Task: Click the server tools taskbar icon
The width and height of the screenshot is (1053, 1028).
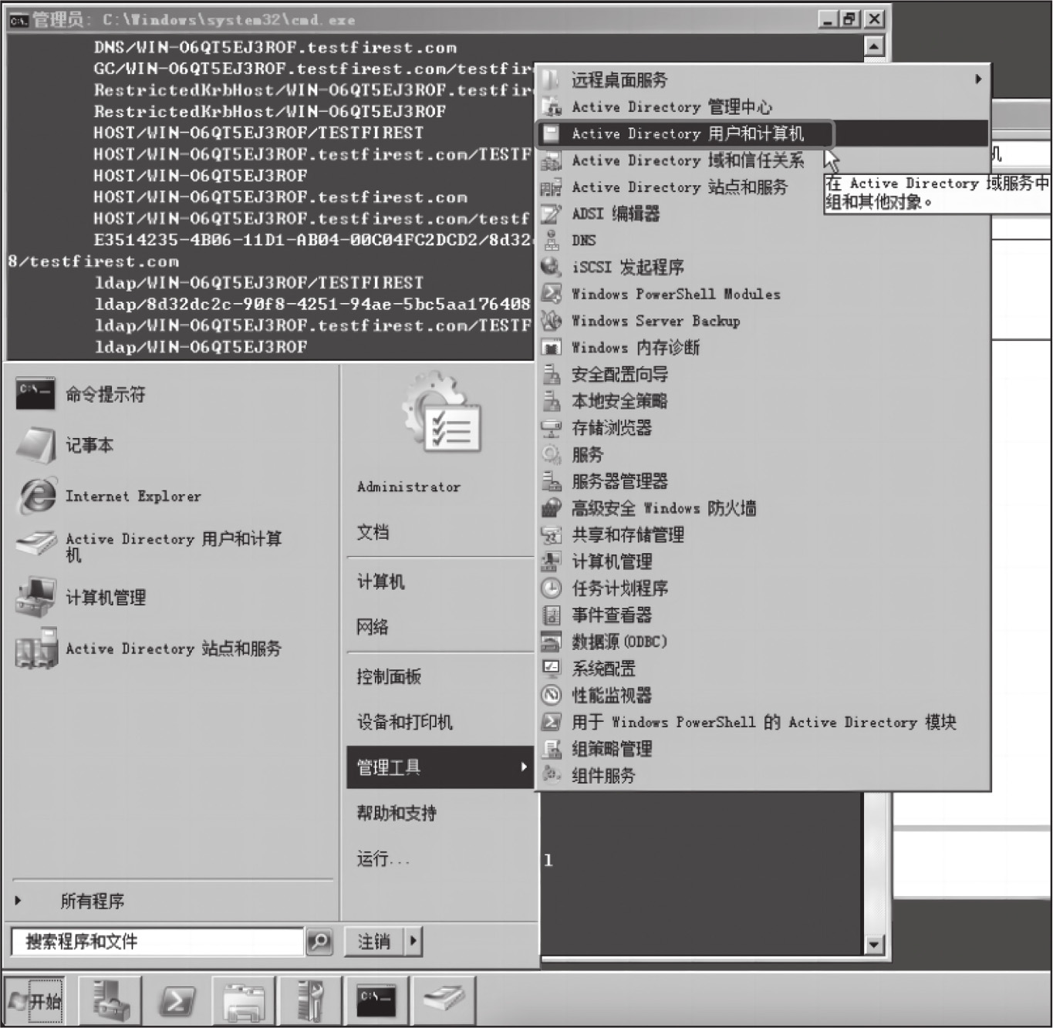Action: point(310,1001)
